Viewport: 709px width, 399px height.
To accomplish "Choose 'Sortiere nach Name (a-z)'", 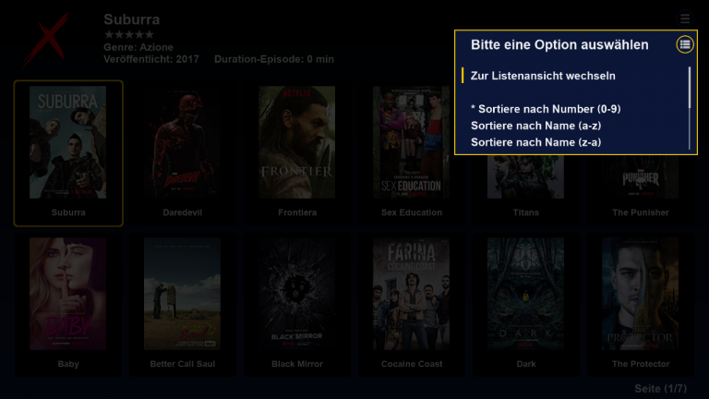I will coord(535,126).
